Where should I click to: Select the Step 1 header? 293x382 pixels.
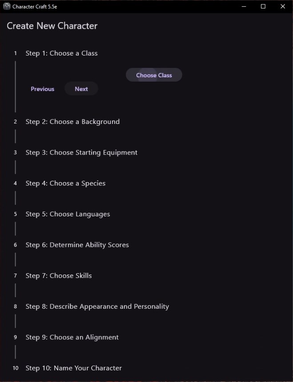61,53
